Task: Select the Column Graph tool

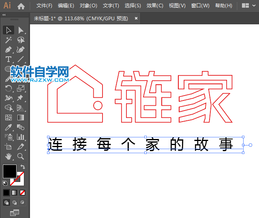Action: 21,137
